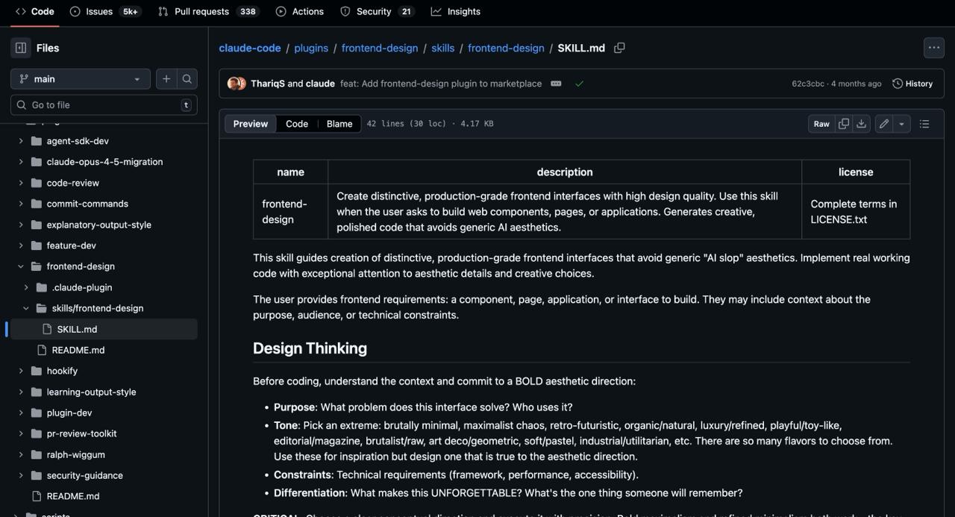This screenshot has width=955, height=517.
Task: Collapse the frontend-design folder
Action: [x=21, y=266]
